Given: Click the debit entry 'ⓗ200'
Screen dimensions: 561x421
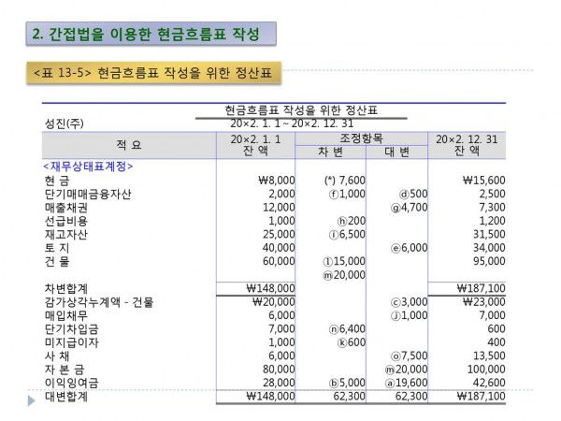Looking at the screenshot, I should click(x=352, y=221).
